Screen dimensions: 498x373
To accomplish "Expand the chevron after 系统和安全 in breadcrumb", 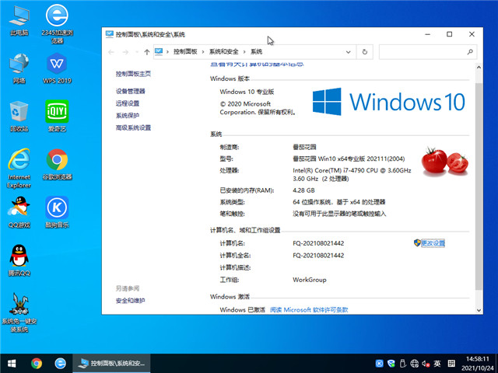I will click(x=247, y=52).
